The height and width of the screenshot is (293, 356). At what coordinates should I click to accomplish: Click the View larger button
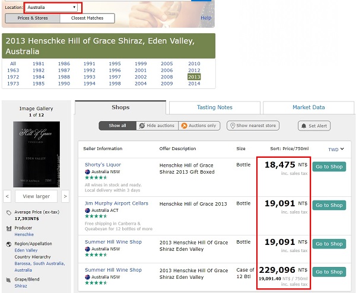point(36,196)
